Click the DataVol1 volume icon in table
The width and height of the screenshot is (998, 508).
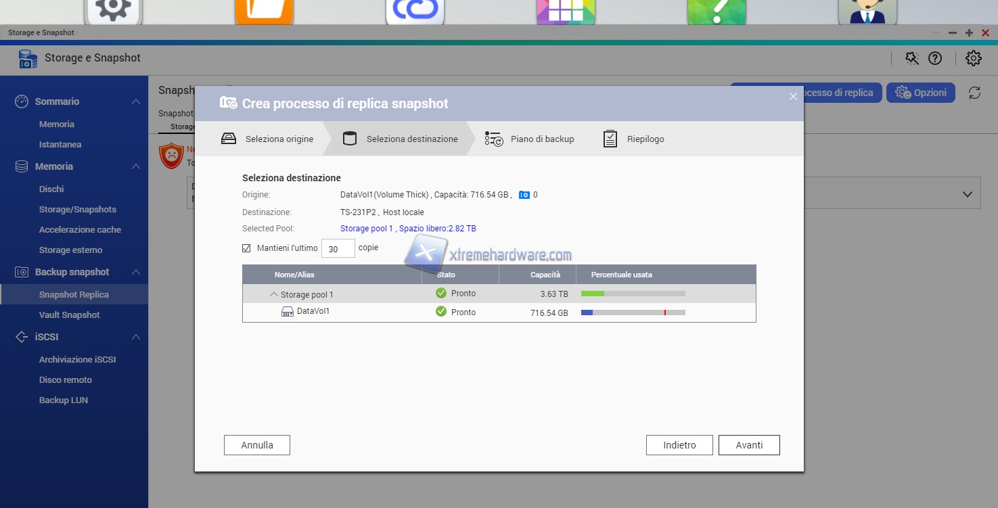pyautogui.click(x=288, y=312)
